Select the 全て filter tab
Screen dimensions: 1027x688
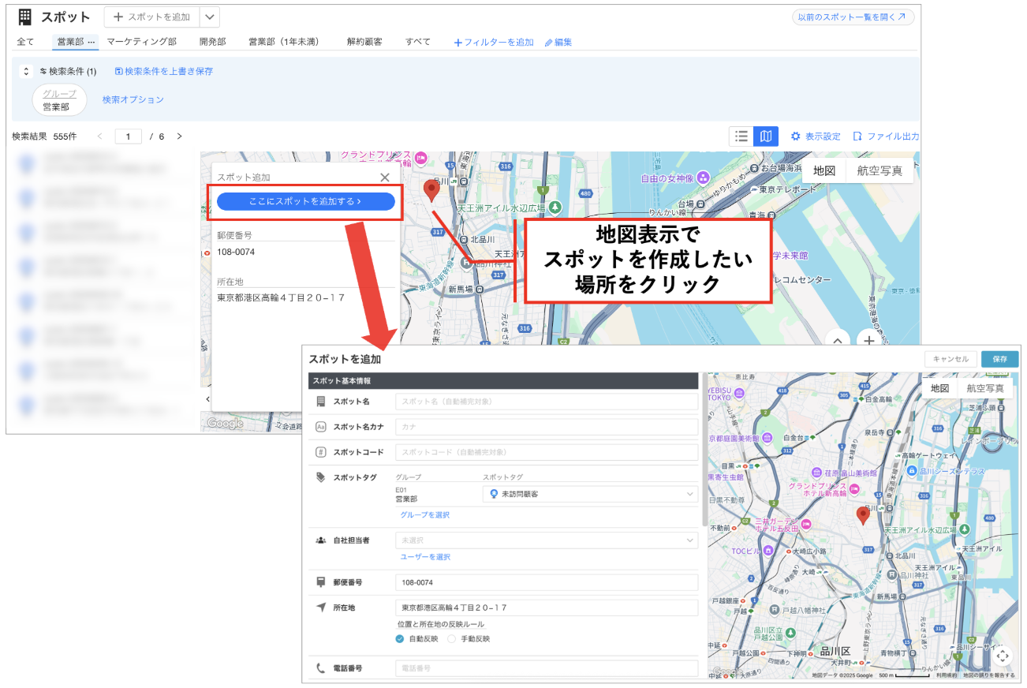coord(25,42)
